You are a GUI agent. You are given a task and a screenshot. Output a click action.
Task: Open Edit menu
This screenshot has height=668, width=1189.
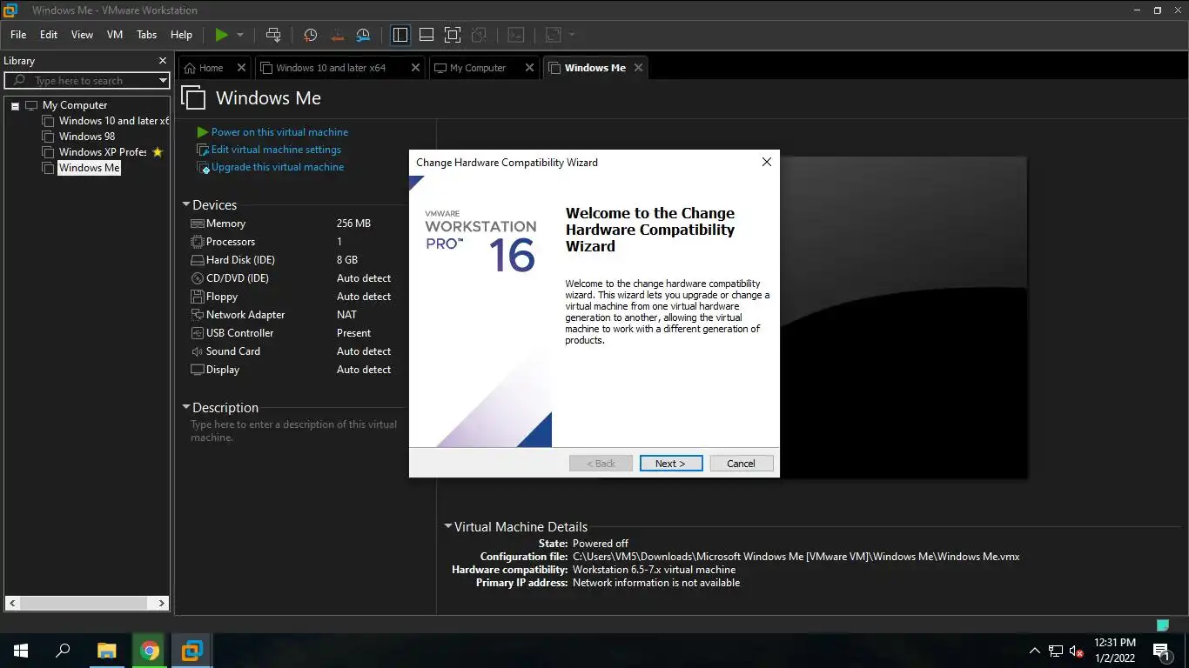(x=49, y=35)
